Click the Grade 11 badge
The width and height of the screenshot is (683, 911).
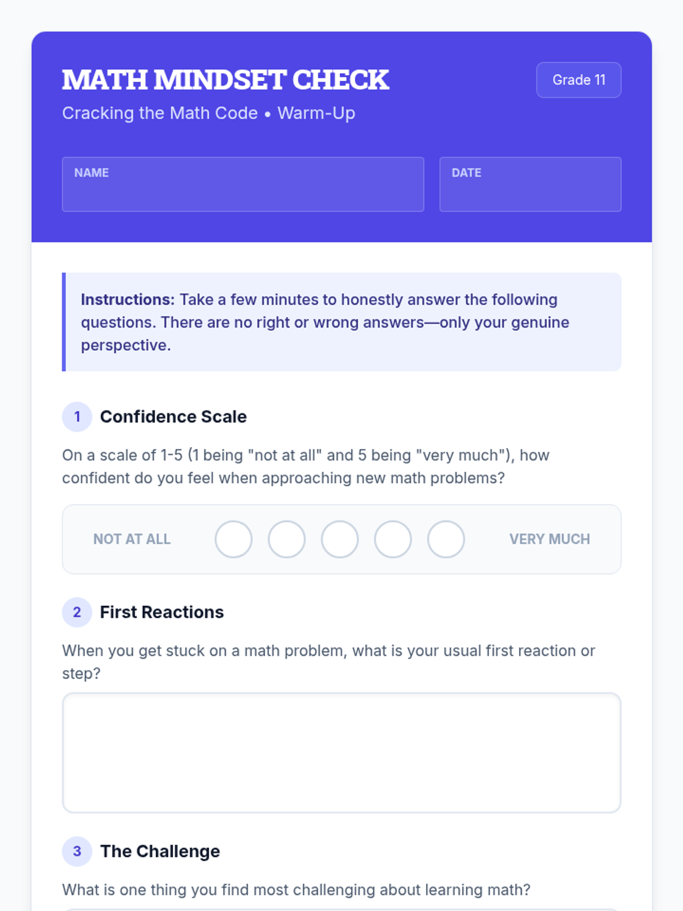[x=578, y=80]
